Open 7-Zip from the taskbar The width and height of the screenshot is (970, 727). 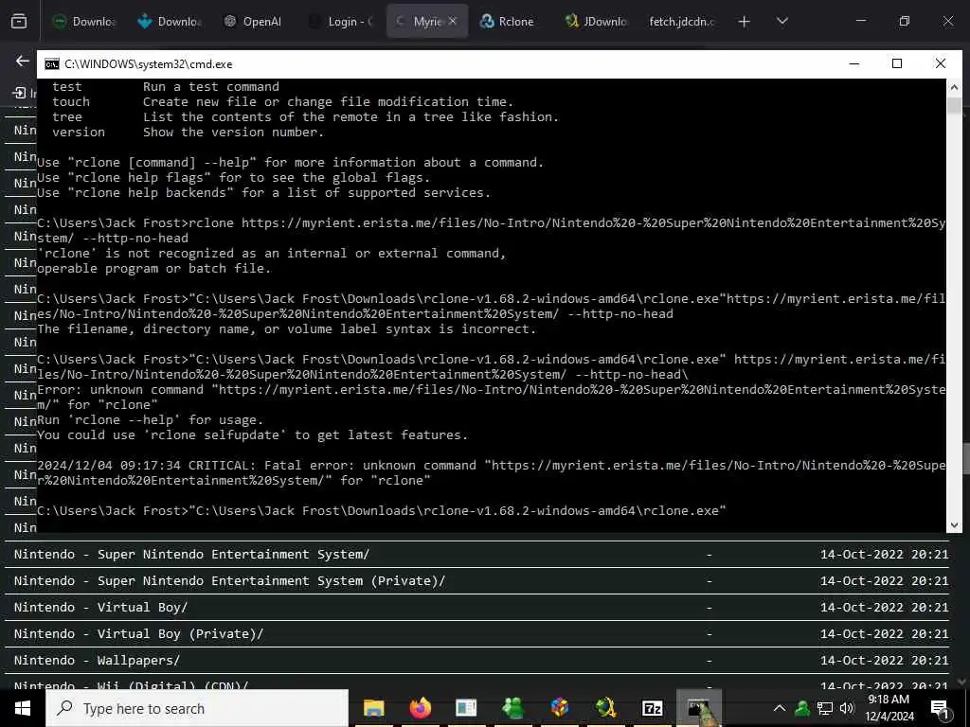(x=652, y=708)
